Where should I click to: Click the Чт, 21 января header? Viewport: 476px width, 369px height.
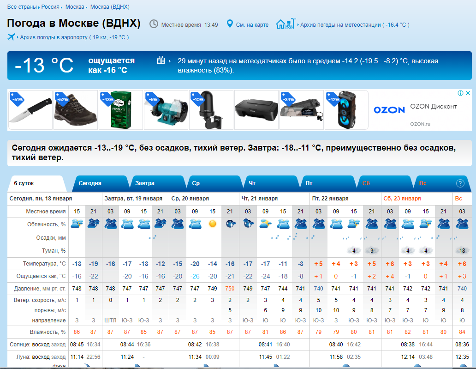coord(260,199)
